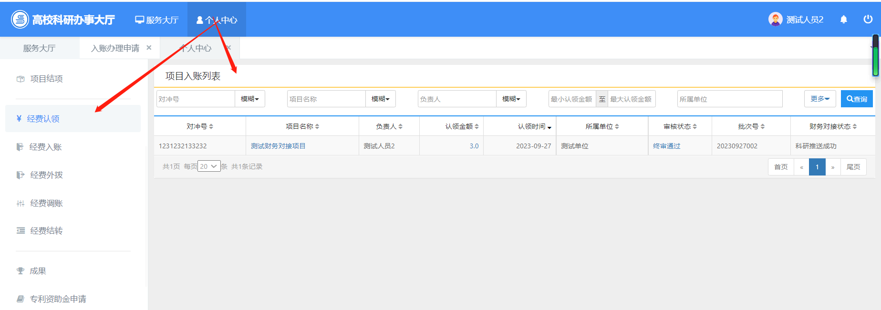Click the 查询 search button
The image size is (881, 310).
point(856,99)
